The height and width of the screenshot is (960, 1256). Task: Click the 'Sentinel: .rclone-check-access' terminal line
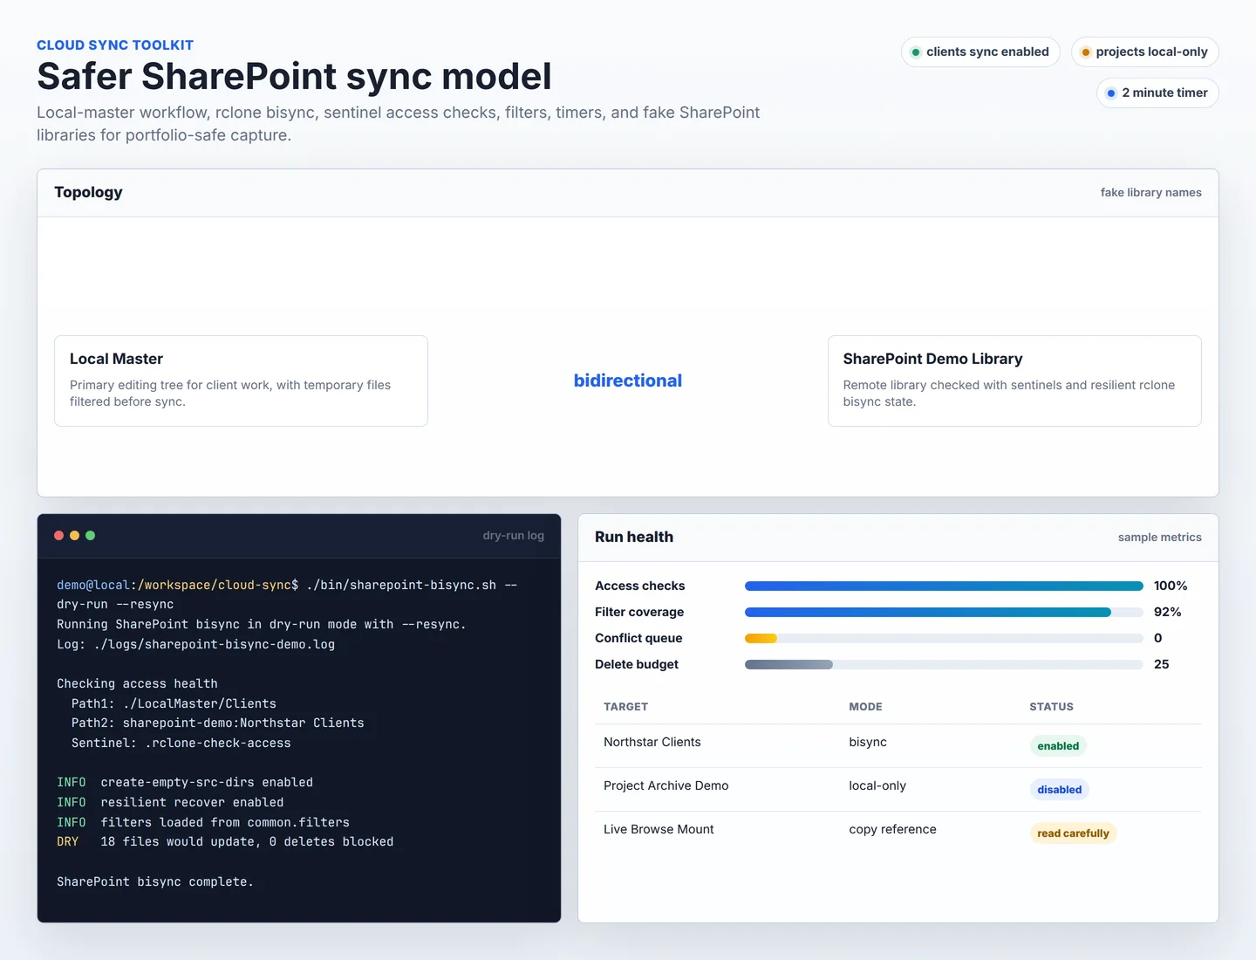click(x=181, y=743)
